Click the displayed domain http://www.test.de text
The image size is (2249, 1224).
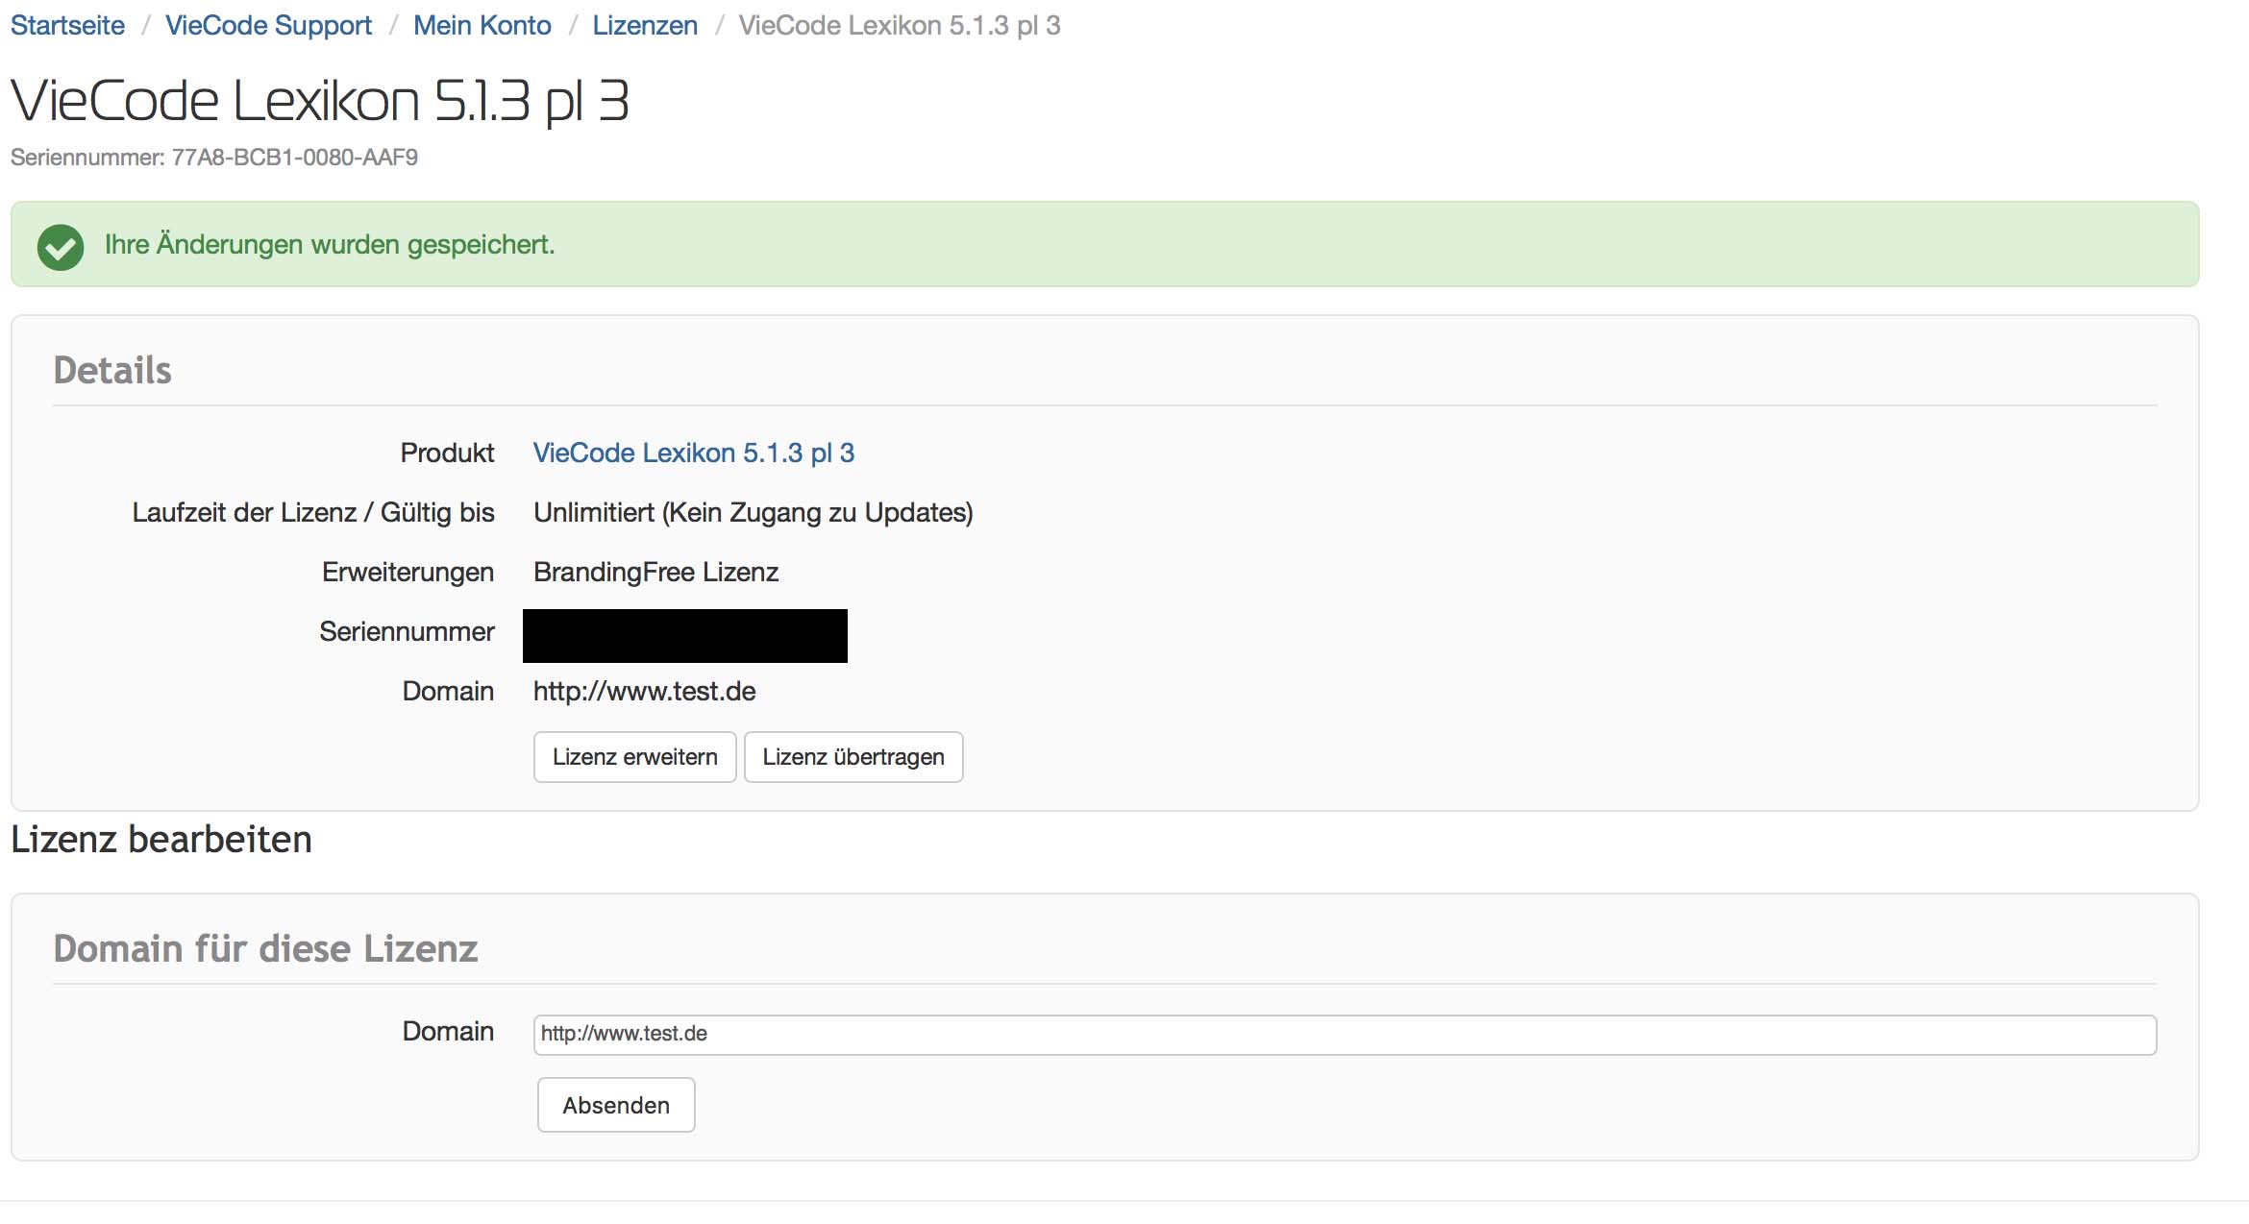point(644,691)
